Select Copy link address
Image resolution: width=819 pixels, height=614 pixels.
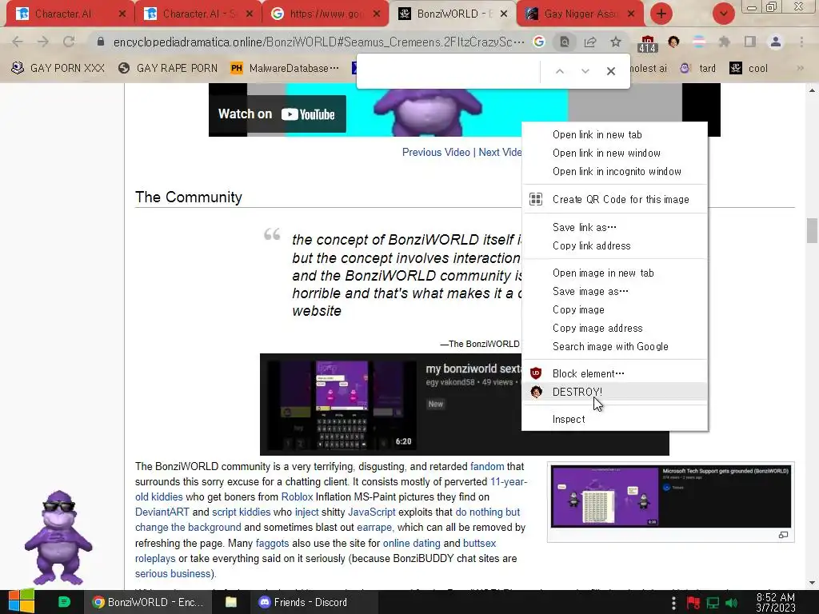point(615,245)
